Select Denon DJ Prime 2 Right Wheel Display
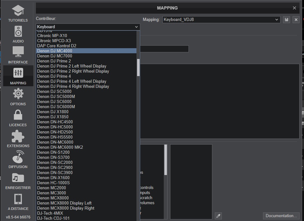Viewport: 304px width, 221px height. (x=86, y=71)
